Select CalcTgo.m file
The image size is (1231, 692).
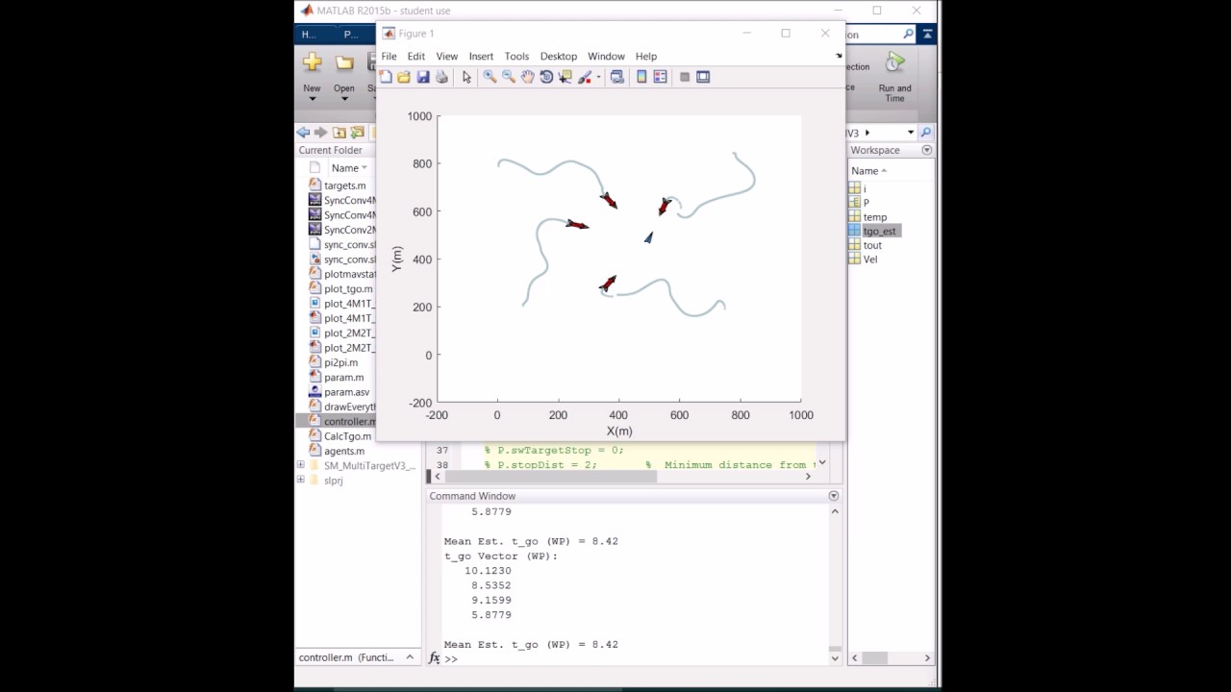347,436
